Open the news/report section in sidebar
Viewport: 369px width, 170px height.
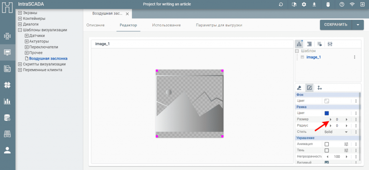[7, 69]
